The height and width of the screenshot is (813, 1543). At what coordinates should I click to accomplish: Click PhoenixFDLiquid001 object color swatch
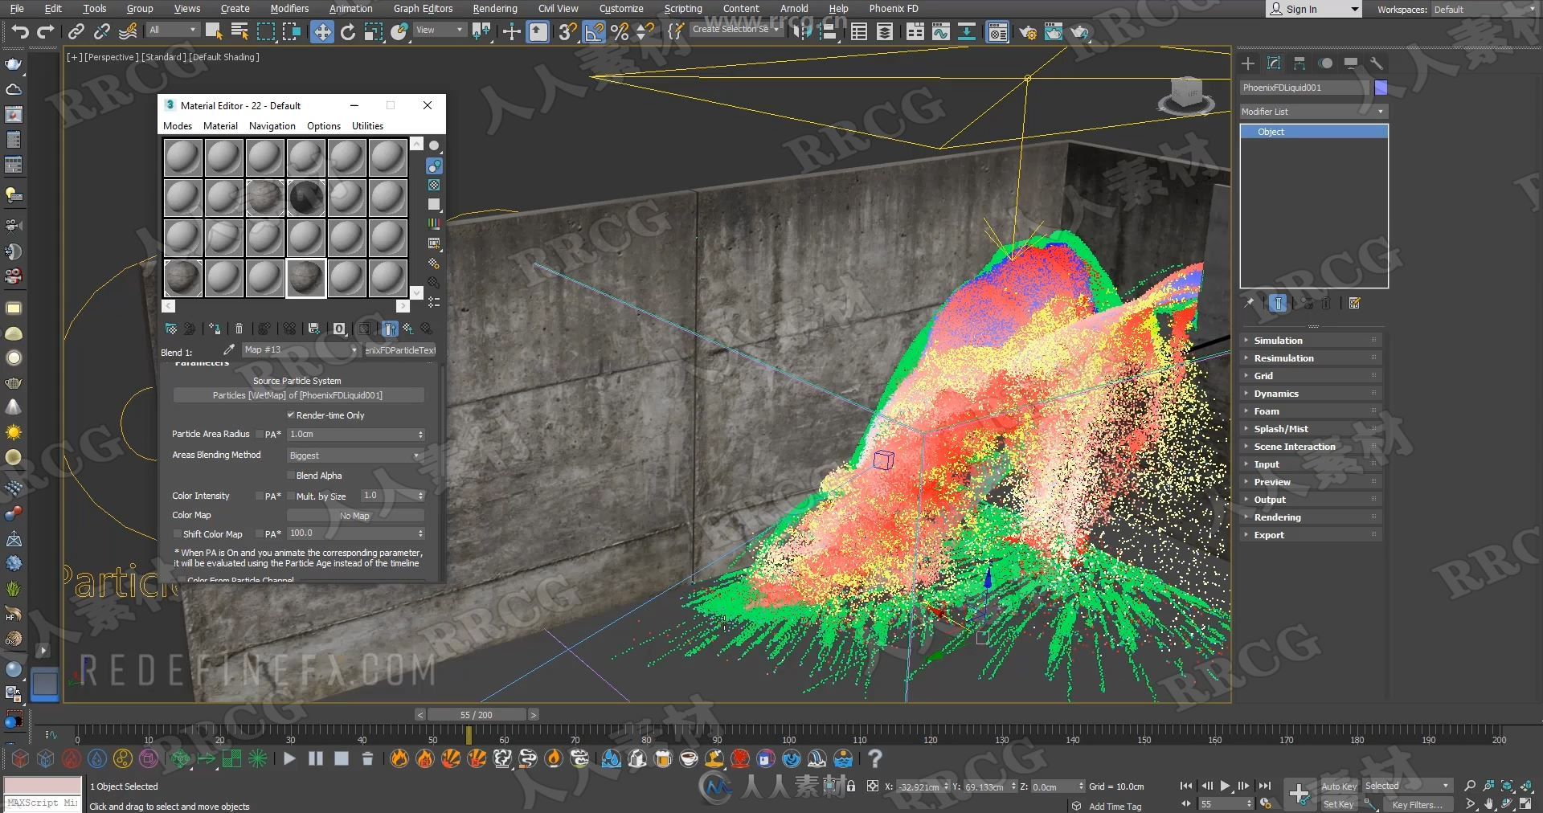1381,88
